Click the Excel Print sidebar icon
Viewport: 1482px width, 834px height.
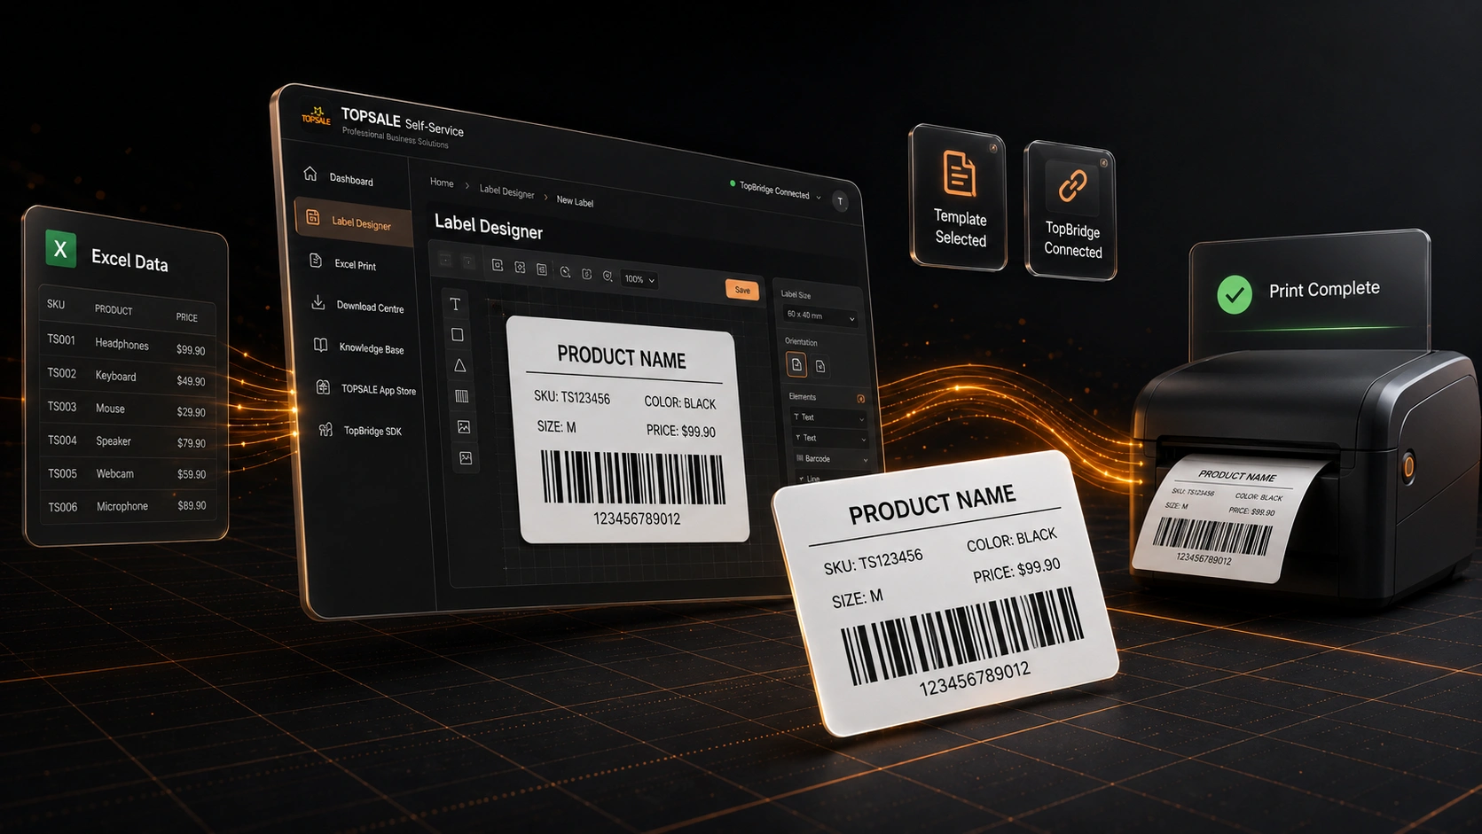pos(315,261)
